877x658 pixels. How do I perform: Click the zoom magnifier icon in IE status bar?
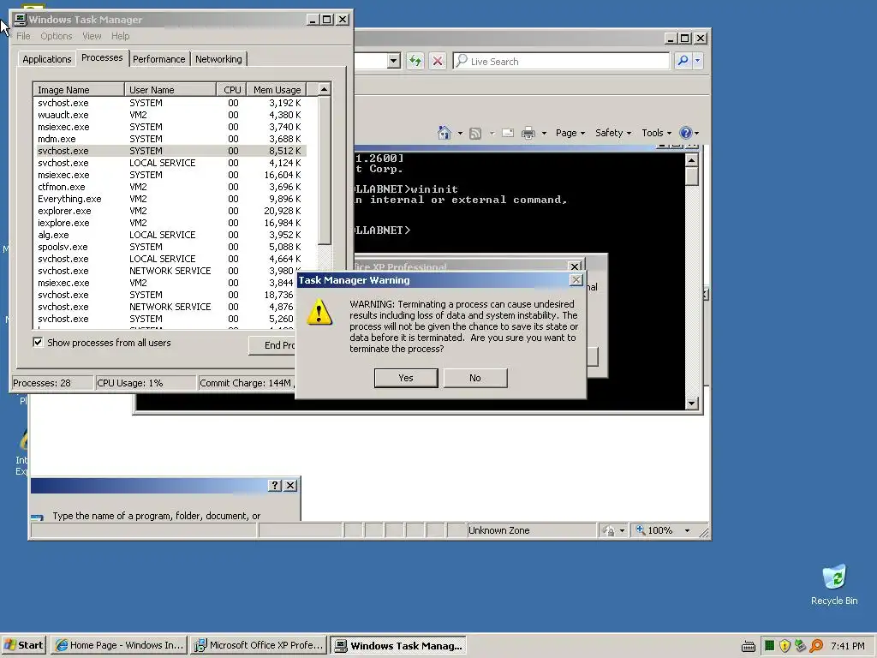(641, 529)
